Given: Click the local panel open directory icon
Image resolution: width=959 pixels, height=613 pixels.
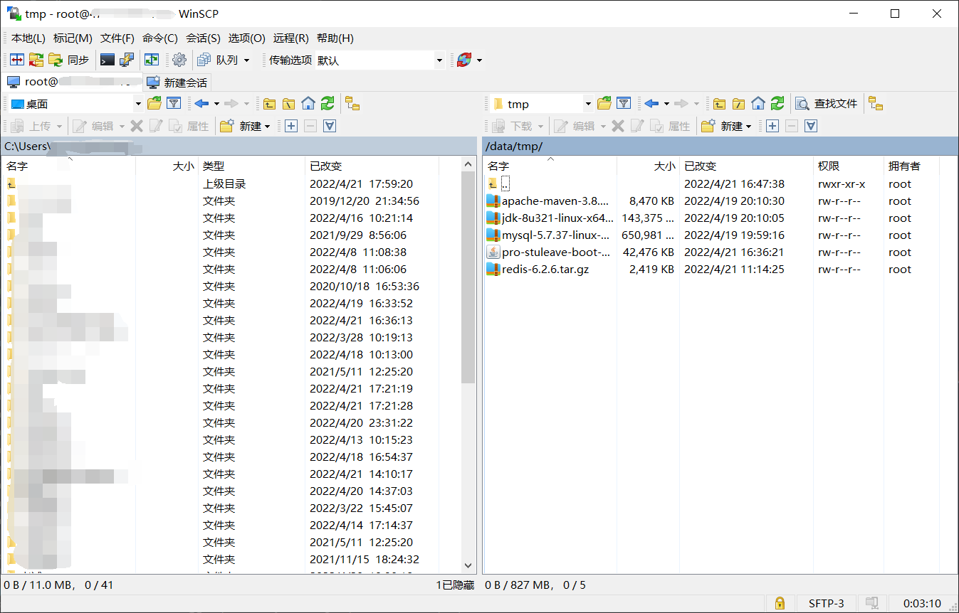Looking at the screenshot, I should (x=154, y=104).
